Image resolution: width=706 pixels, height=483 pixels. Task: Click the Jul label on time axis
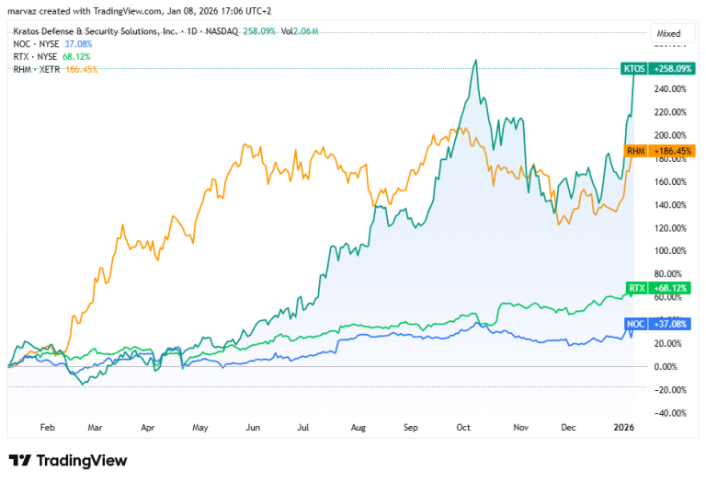click(x=303, y=427)
